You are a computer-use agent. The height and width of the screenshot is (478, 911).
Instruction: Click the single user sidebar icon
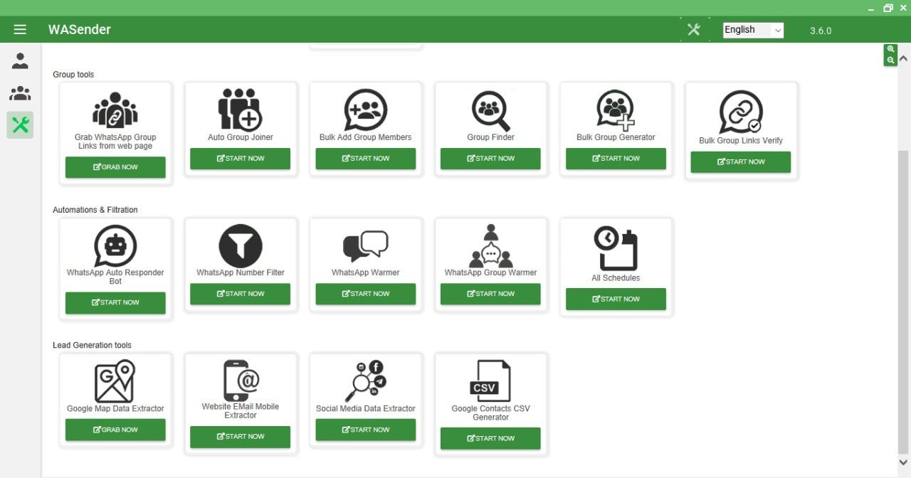[x=20, y=61]
